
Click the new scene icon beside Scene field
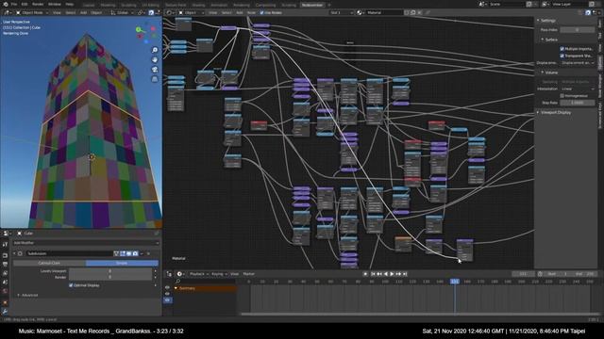pyautogui.click(x=529, y=4)
